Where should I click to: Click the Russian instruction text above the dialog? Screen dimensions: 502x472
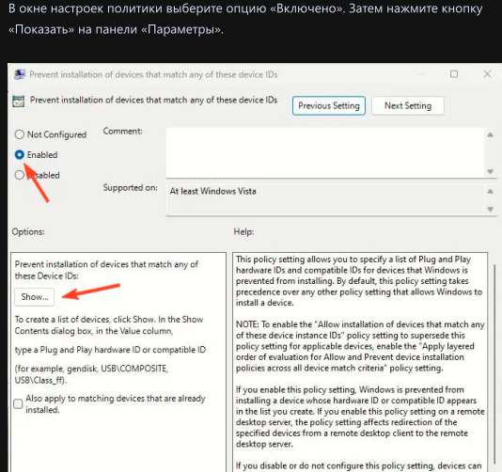[245, 19]
